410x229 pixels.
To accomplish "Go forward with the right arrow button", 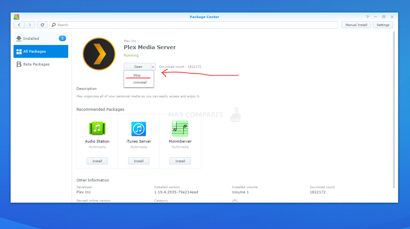I will tap(30, 25).
